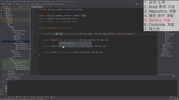Click the print icon in Run console
The width and height of the screenshot is (179, 100).
[x=6, y=91]
